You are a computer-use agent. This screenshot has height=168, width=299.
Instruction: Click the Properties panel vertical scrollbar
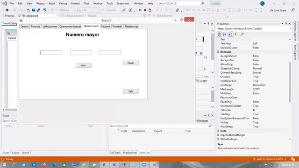pyautogui.click(x=290, y=82)
